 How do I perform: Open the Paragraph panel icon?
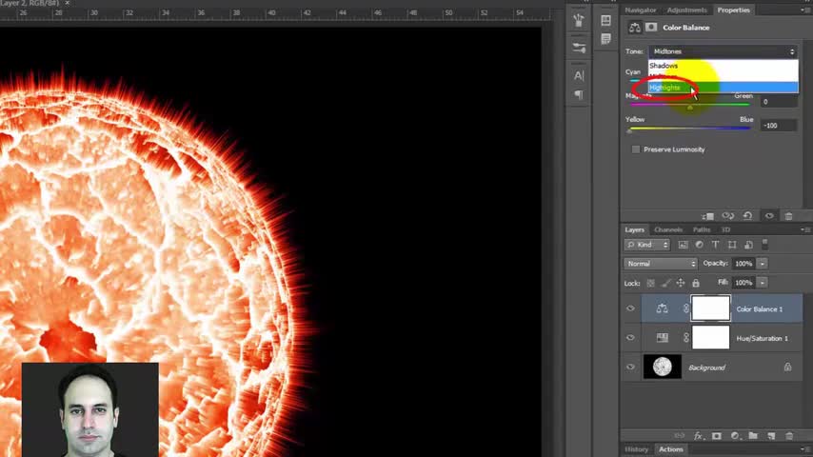pos(579,95)
